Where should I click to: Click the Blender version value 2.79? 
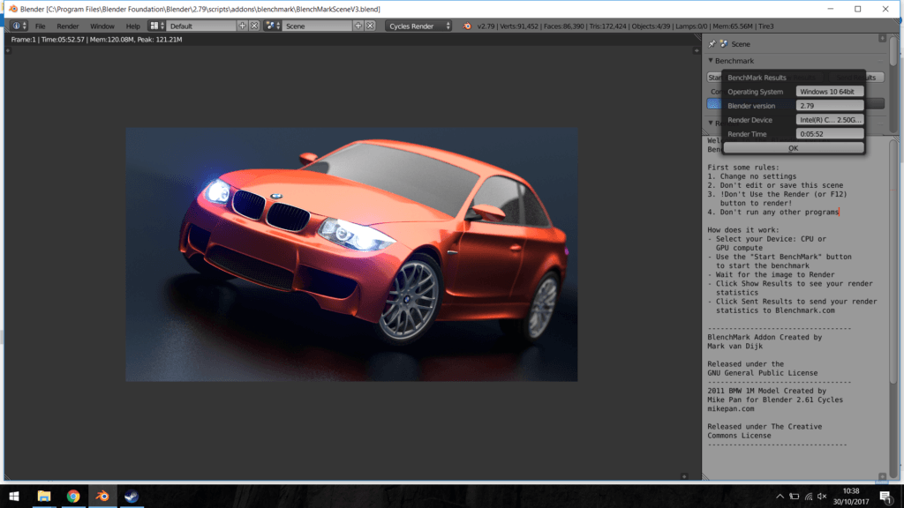coord(830,106)
